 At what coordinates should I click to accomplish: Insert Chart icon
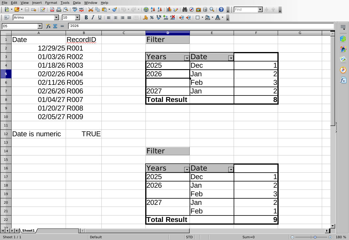[x=169, y=9]
